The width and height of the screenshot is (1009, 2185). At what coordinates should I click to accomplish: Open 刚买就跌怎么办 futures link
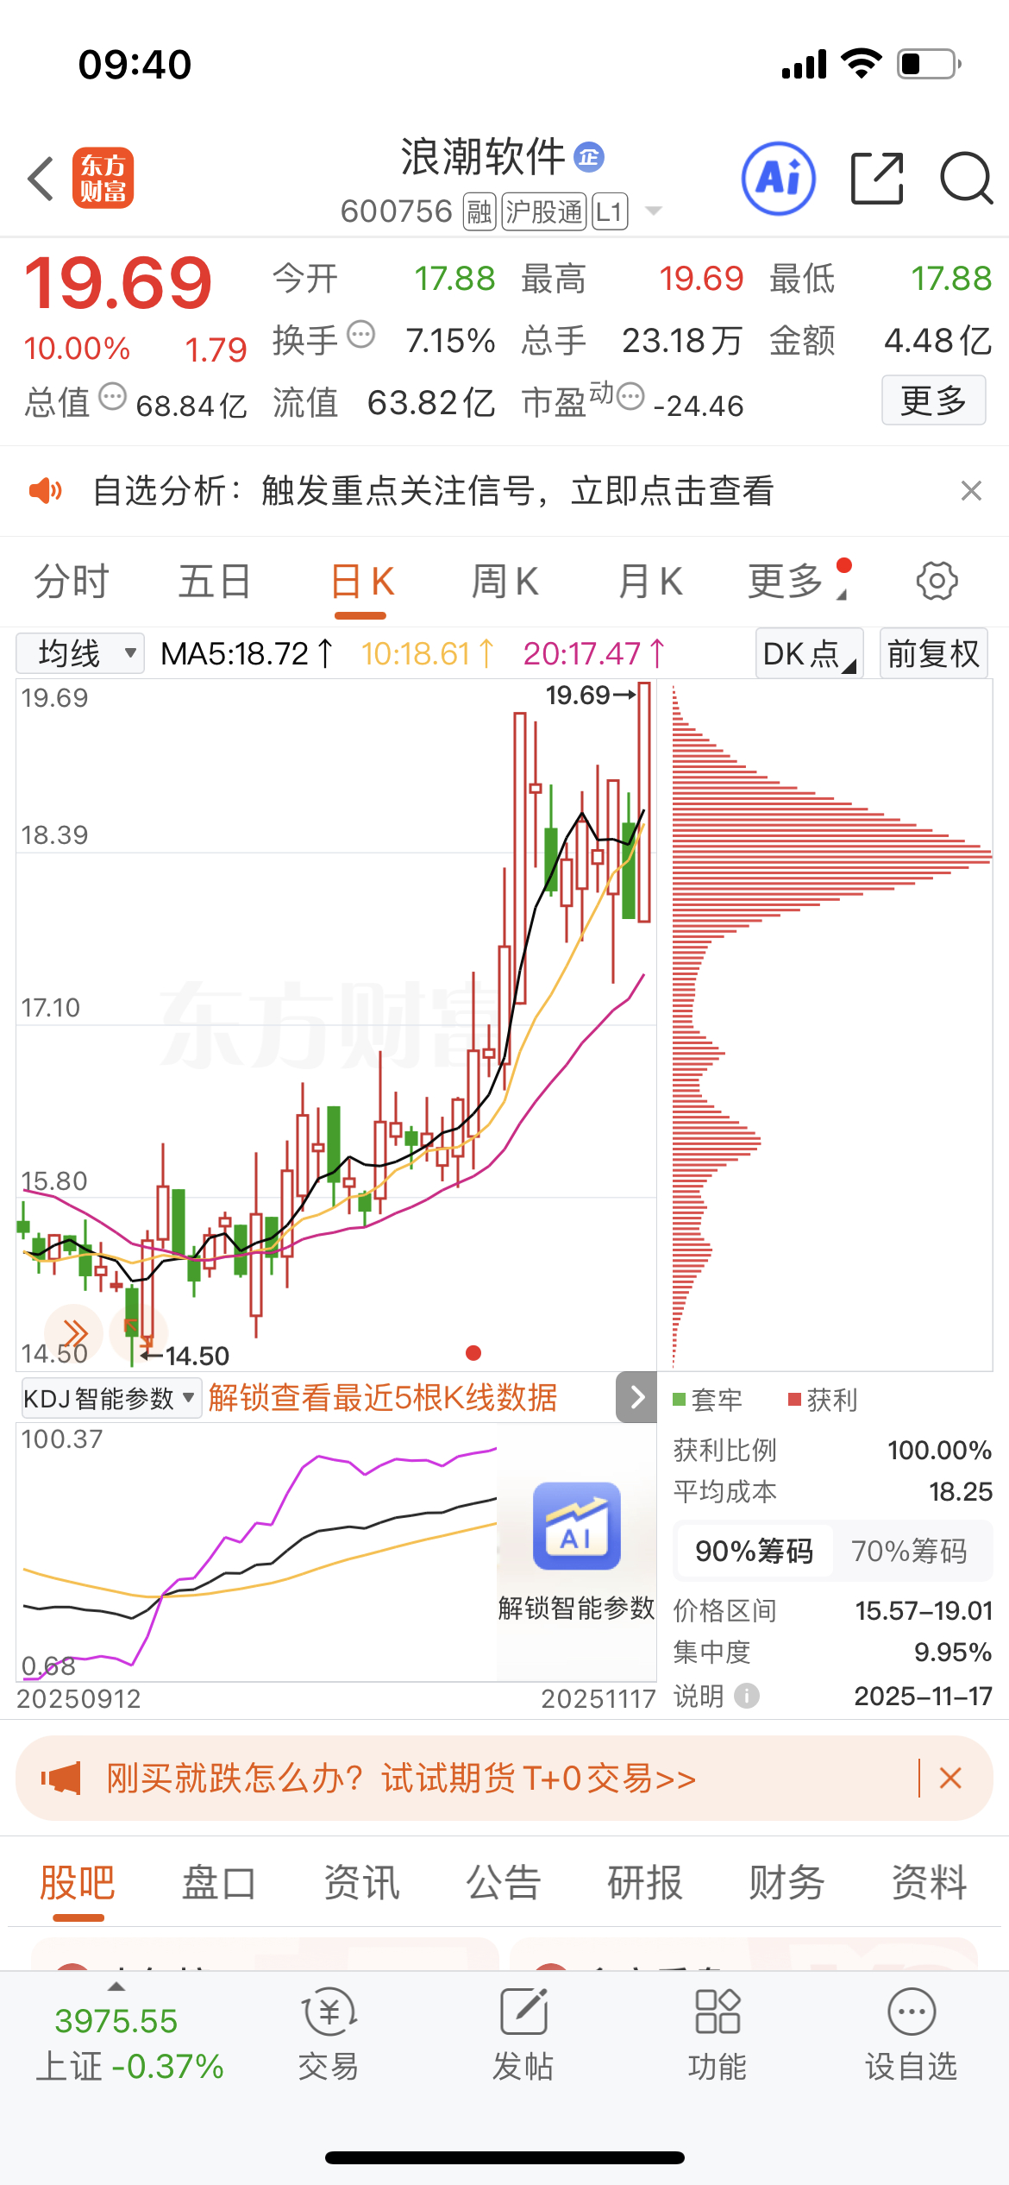coord(401,1779)
